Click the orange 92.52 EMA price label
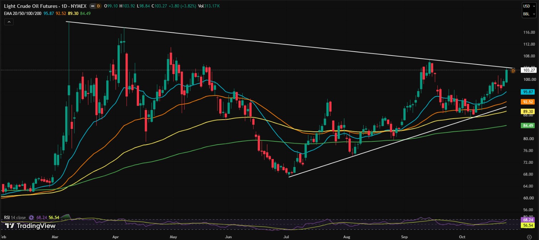This screenshot has width=539, height=240. [x=527, y=102]
